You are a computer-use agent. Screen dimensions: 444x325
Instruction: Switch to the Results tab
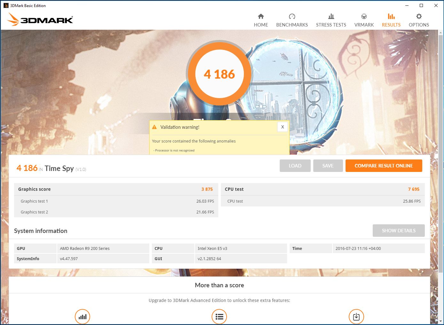click(391, 20)
